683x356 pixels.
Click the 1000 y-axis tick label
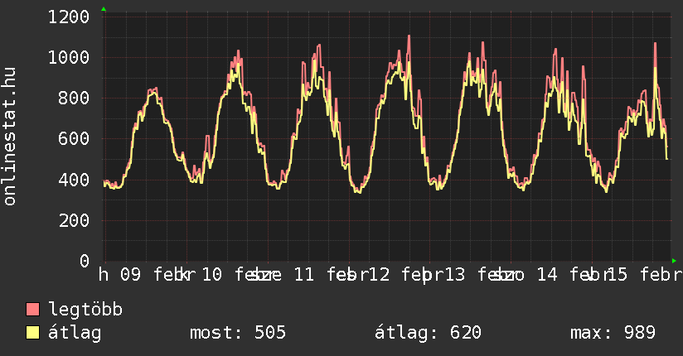69,57
